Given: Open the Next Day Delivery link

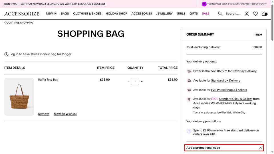Looking at the screenshot, I should coord(245,71).
